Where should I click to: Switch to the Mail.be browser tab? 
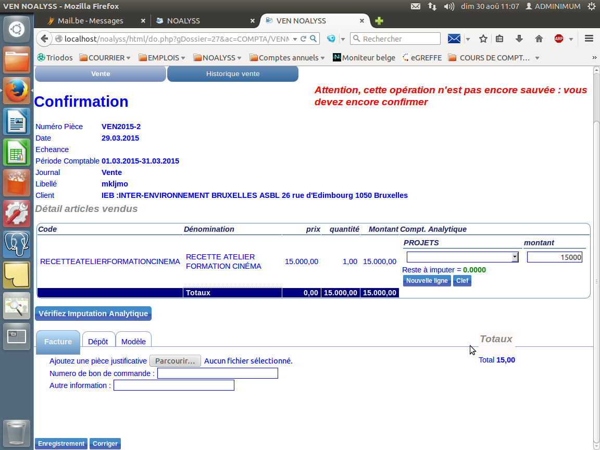92,21
